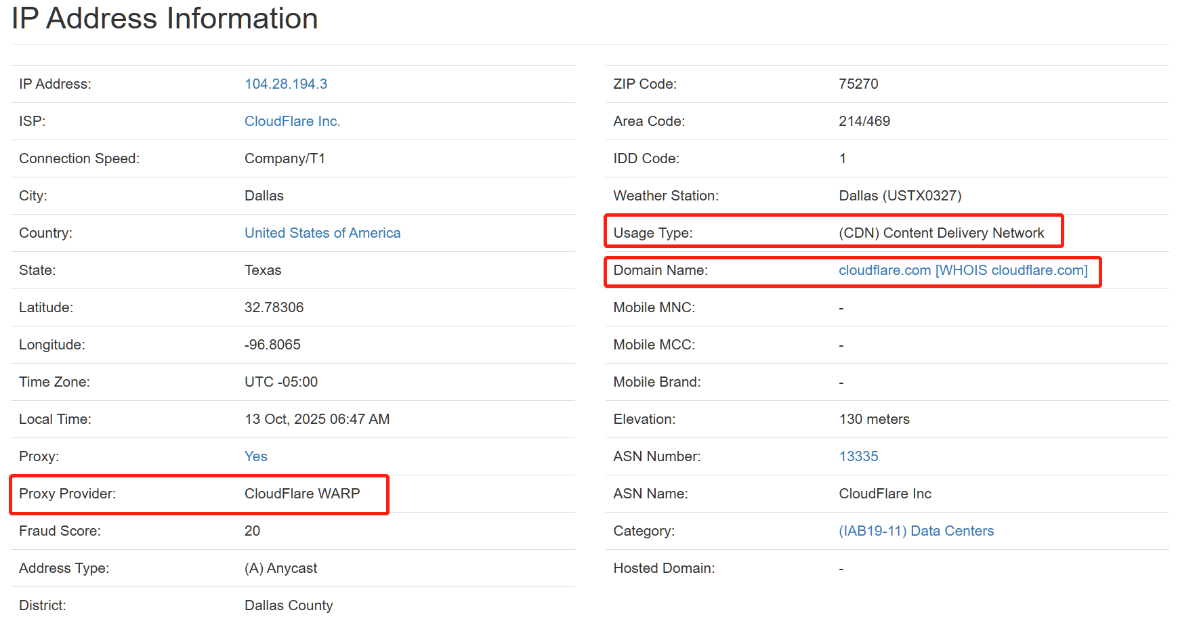Click the (IAB19-11) Data Centers category link
The height and width of the screenshot is (623, 1197).
916,531
